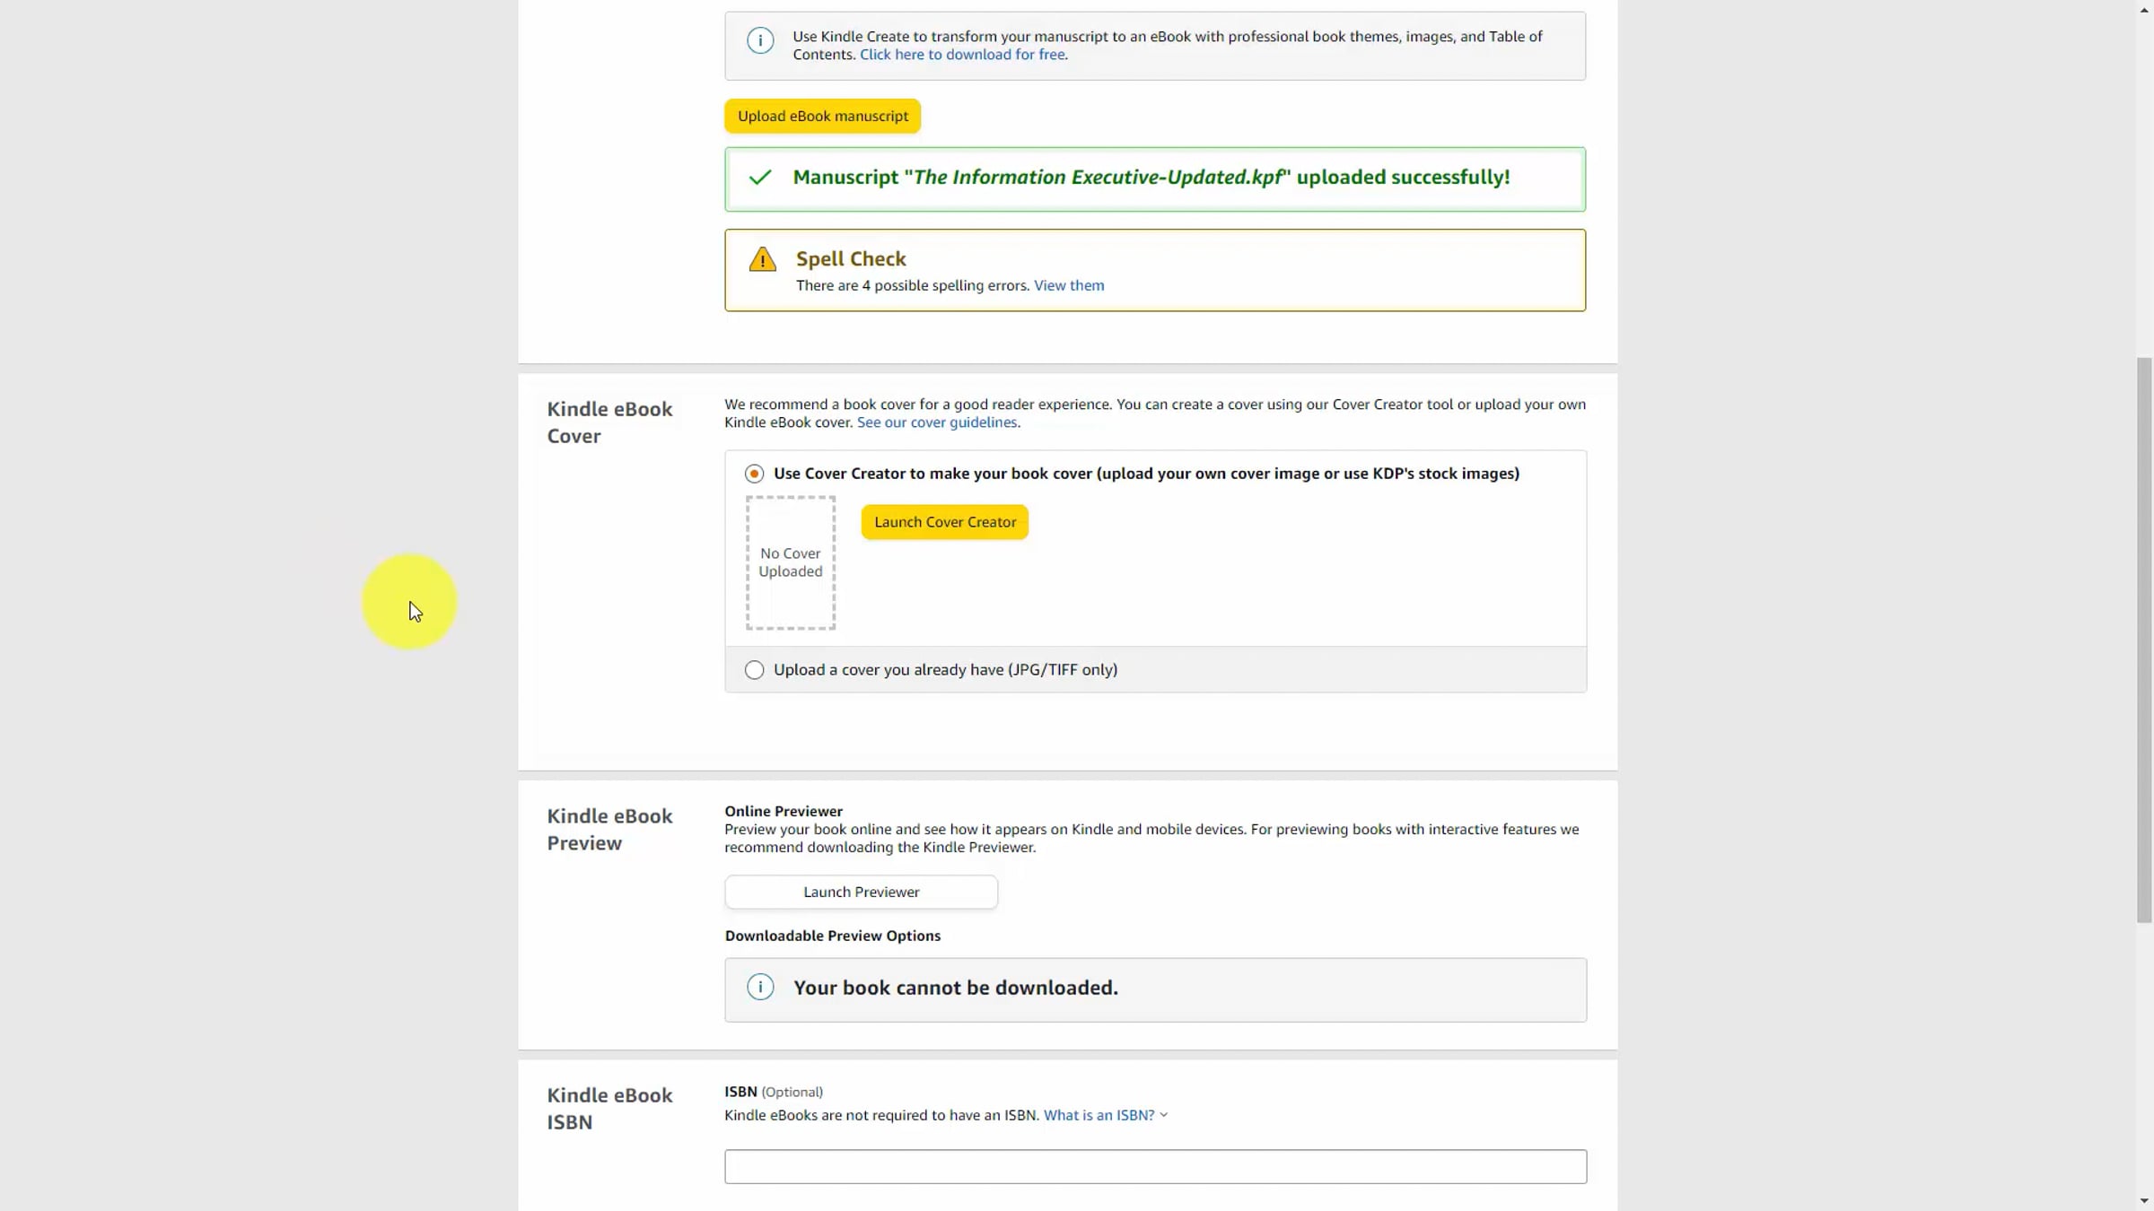The height and width of the screenshot is (1211, 2154).
Task: Click the manuscript uploaded successfully banner
Action: (x=1154, y=179)
